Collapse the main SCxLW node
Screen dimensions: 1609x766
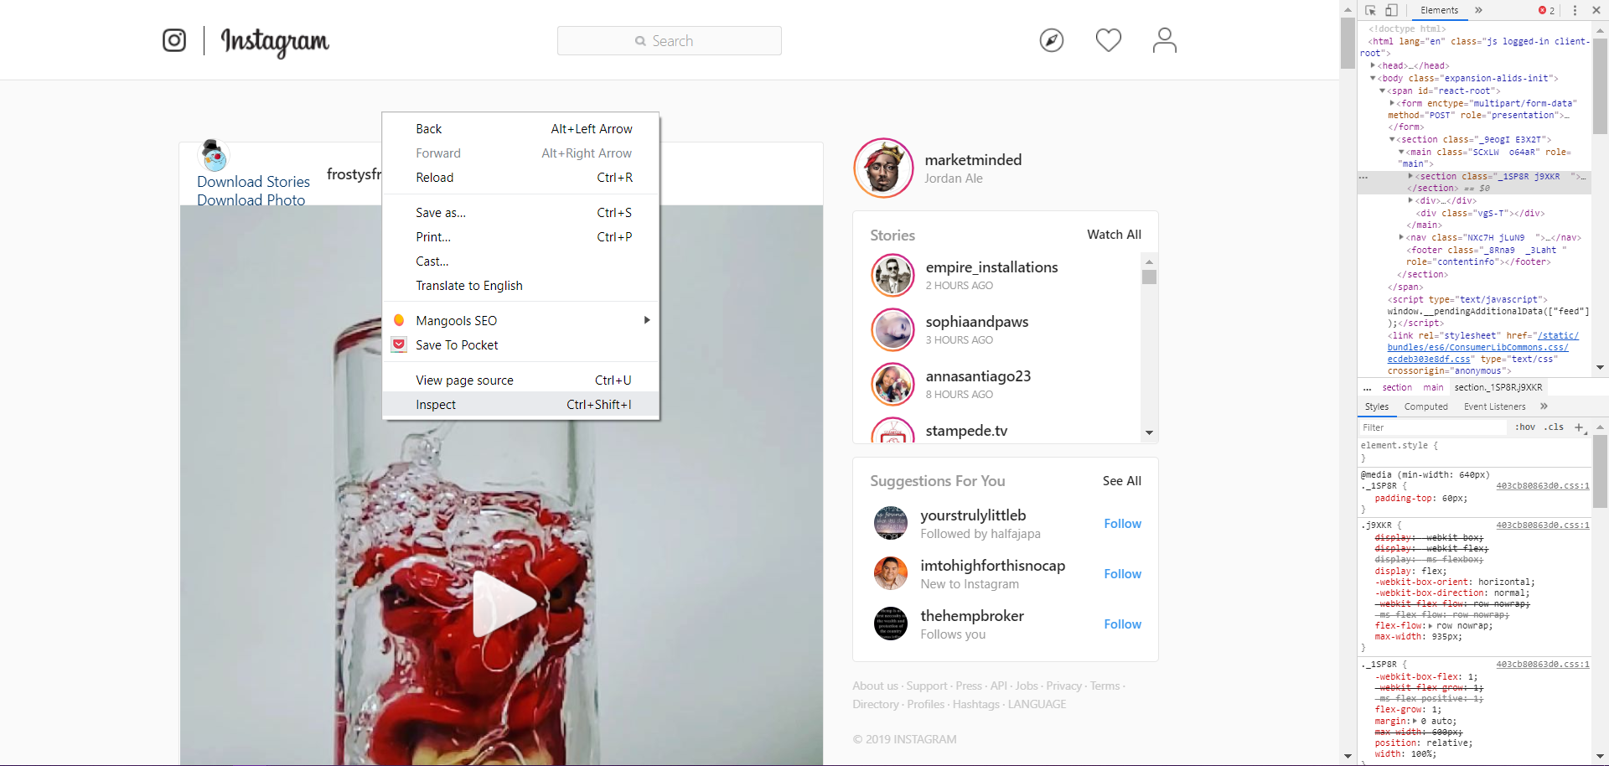point(1401,152)
